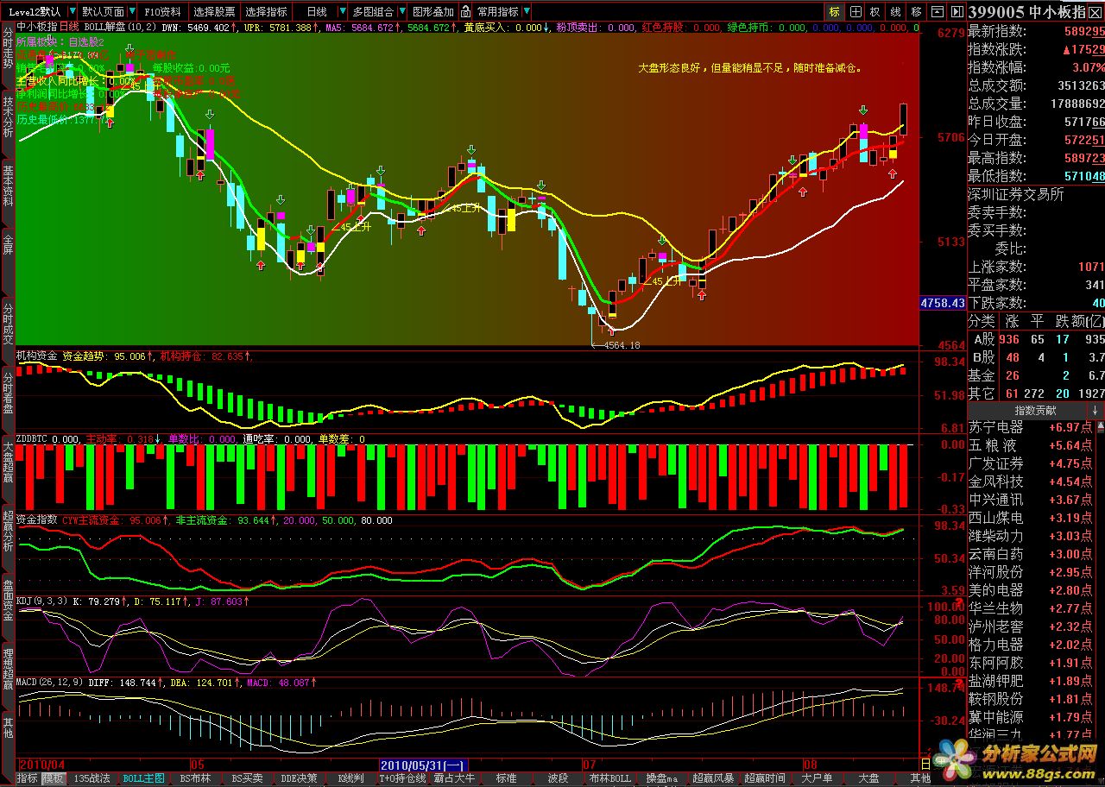Select the DDE决策 template tab
The width and height of the screenshot is (1105, 787).
click(x=299, y=778)
